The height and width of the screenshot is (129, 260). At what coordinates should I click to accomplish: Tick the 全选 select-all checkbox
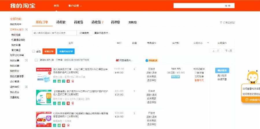click(x=34, y=51)
